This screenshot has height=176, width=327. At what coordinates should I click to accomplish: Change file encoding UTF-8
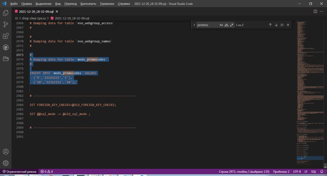coord(297,172)
